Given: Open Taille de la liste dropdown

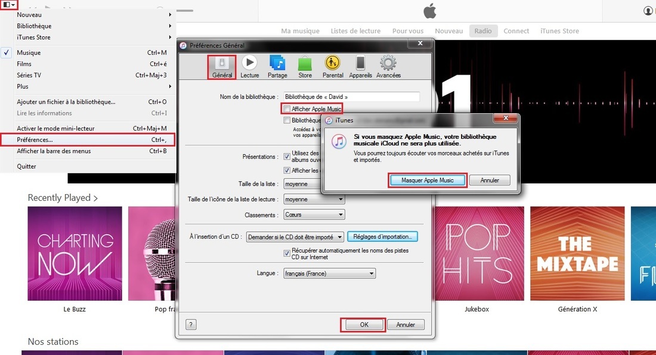Looking at the screenshot, I should (302, 184).
